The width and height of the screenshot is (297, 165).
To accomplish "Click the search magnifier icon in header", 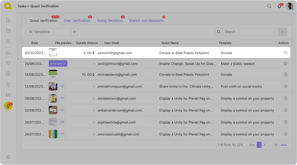I will [x=269, y=6].
